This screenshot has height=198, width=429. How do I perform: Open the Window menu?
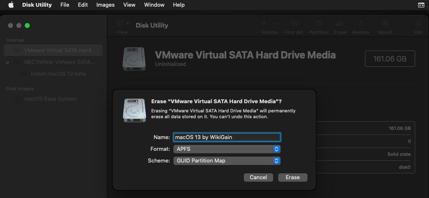pyautogui.click(x=154, y=5)
